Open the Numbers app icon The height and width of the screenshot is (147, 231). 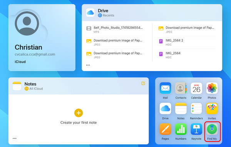(x=181, y=129)
